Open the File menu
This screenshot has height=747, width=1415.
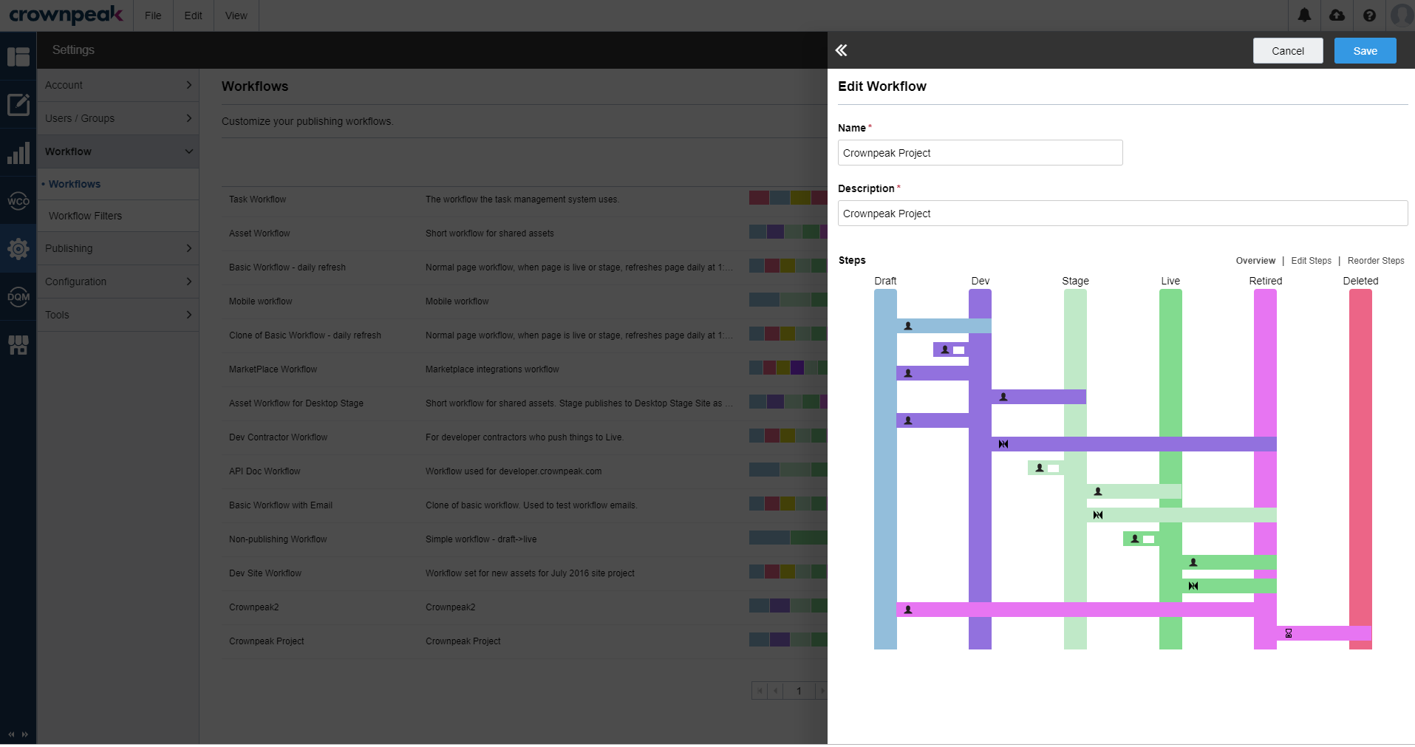click(153, 16)
